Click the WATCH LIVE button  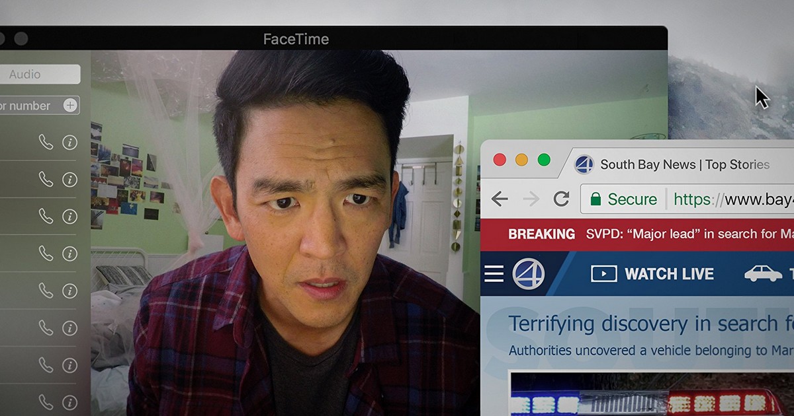pyautogui.click(x=652, y=273)
